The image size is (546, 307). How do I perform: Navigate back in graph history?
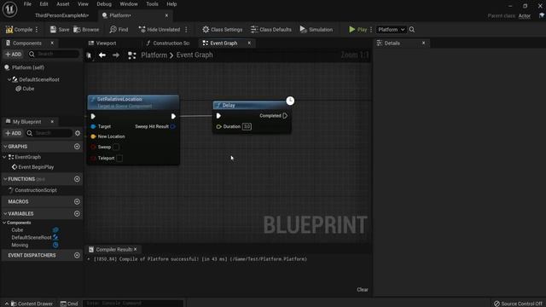102,55
